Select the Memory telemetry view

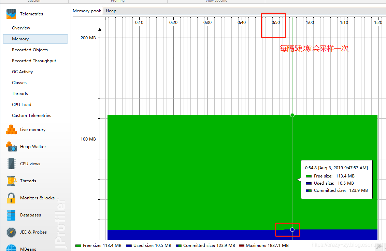click(35, 39)
